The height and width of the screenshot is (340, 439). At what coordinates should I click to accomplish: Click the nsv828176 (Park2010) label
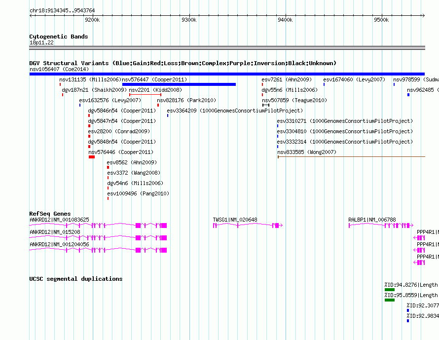point(186,100)
